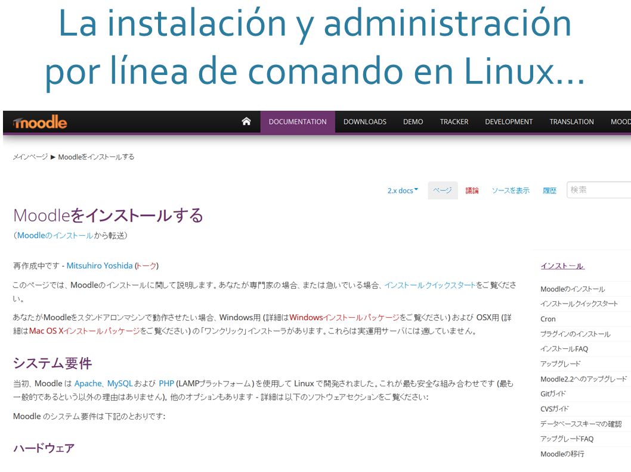Click the MySQL link

pos(119,384)
